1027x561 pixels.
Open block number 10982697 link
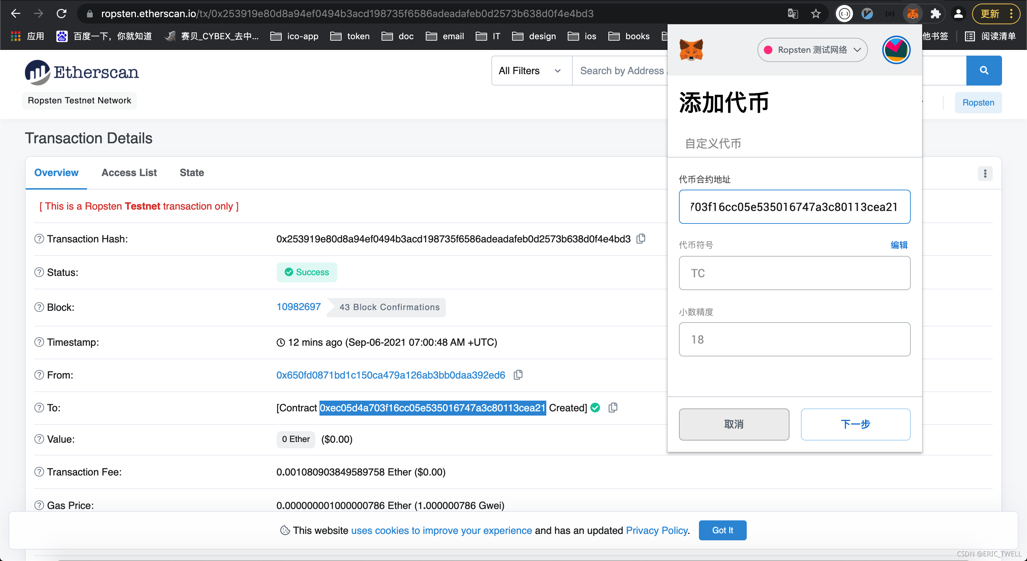pos(298,307)
